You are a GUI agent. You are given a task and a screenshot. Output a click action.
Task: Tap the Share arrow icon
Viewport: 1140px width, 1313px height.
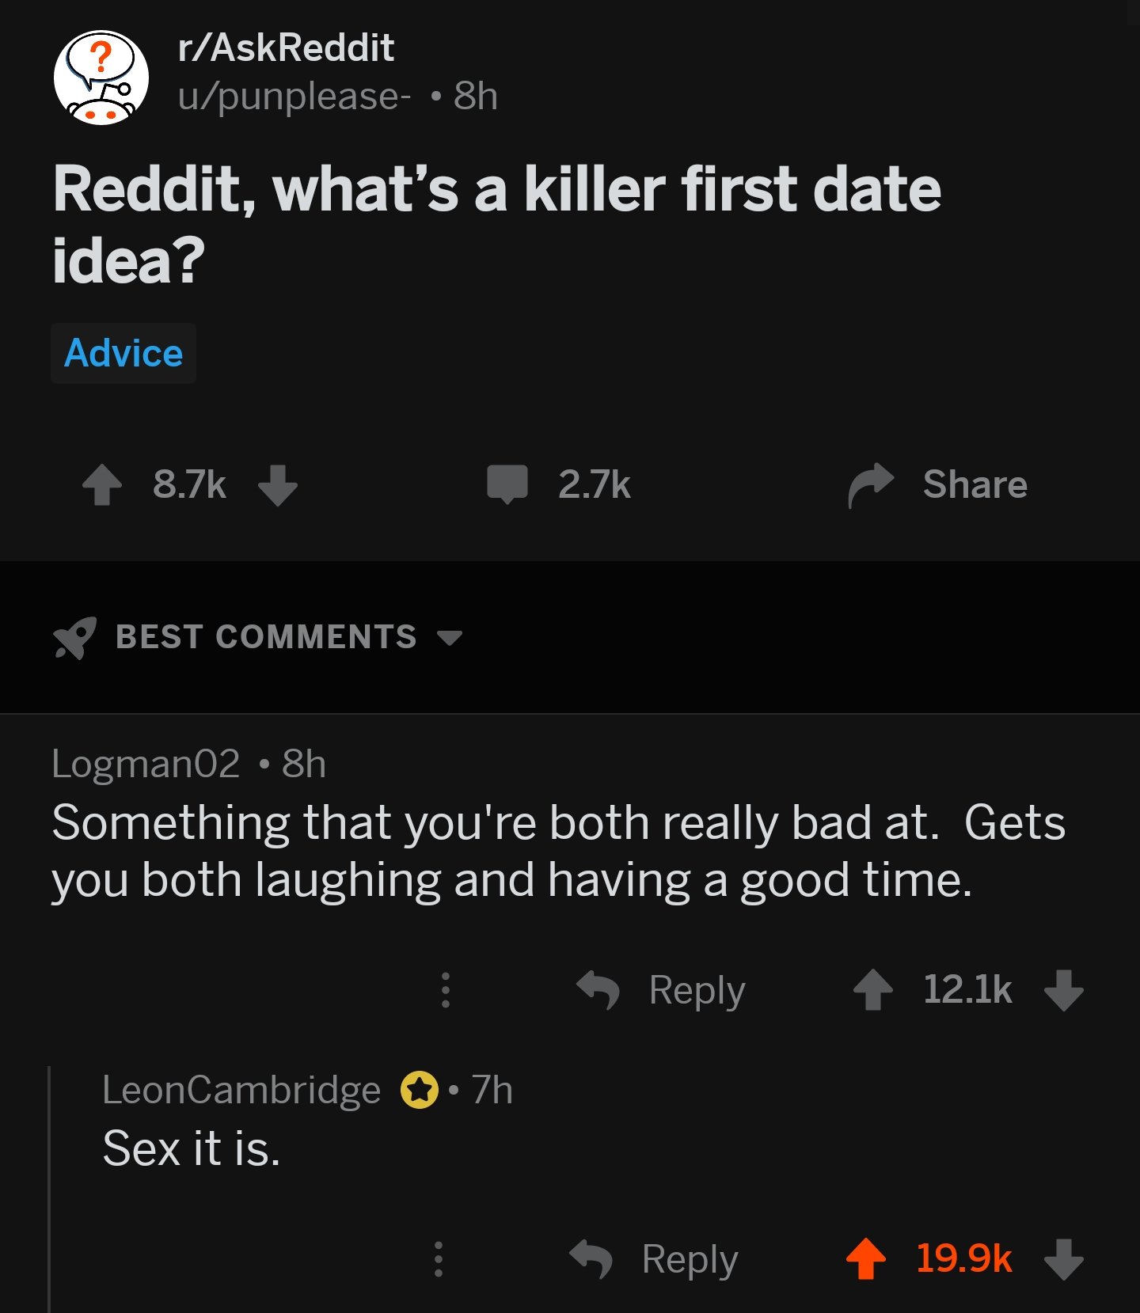point(871,484)
